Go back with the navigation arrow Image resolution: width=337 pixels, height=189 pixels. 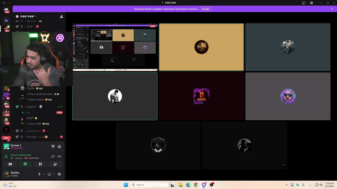pos(4,3)
